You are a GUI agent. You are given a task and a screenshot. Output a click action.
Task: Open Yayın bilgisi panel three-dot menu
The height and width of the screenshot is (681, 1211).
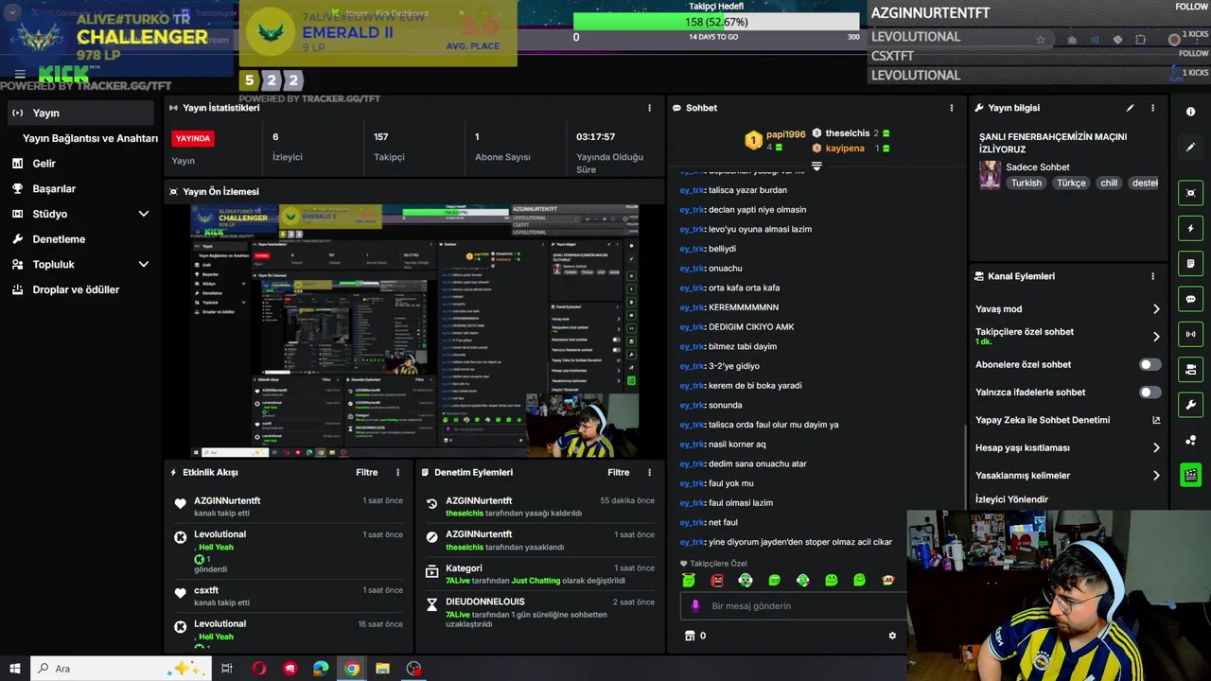(x=1152, y=108)
